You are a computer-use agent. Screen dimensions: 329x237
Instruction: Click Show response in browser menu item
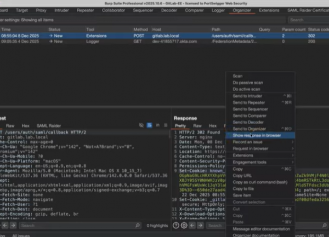pyautogui.click(x=260, y=135)
